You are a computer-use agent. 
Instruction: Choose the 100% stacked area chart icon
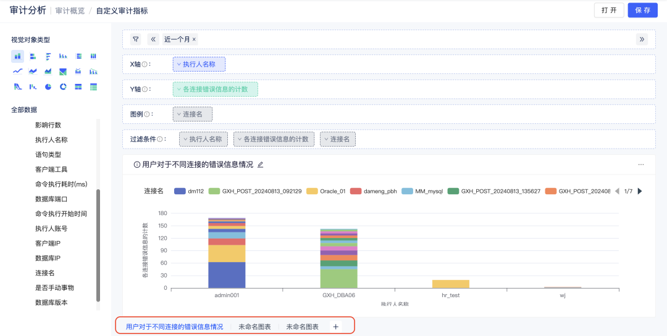(x=63, y=72)
